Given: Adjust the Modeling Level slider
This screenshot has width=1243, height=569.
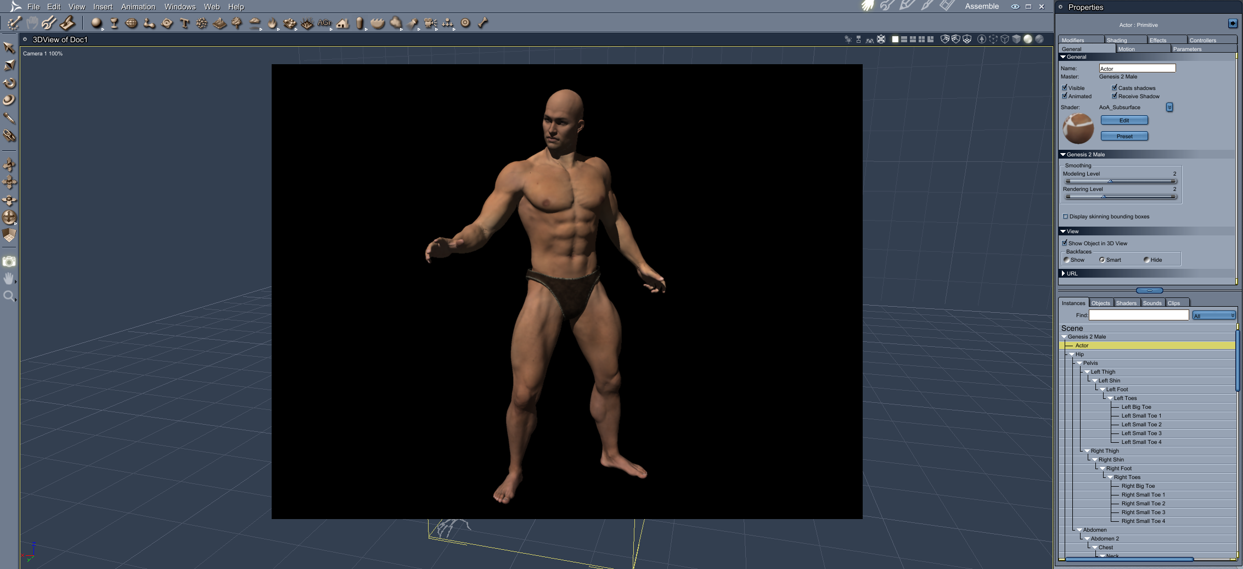Looking at the screenshot, I should pyautogui.click(x=1121, y=181).
